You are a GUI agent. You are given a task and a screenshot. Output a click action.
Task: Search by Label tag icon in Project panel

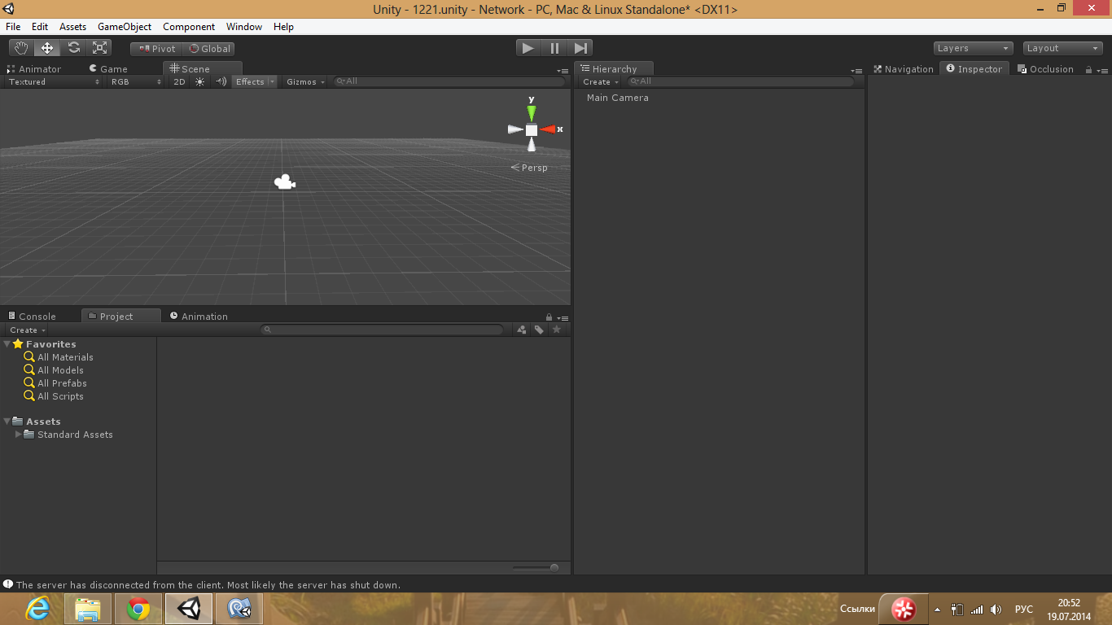point(539,330)
